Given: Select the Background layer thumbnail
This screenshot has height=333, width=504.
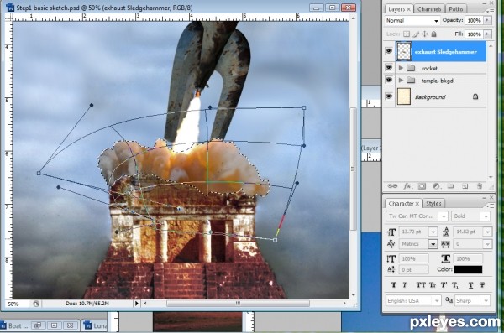Looking at the screenshot, I should [404, 96].
